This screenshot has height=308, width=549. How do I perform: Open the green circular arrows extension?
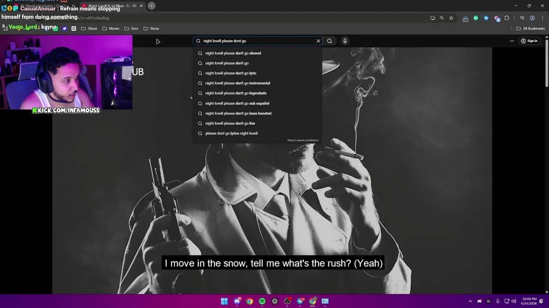coord(476,18)
